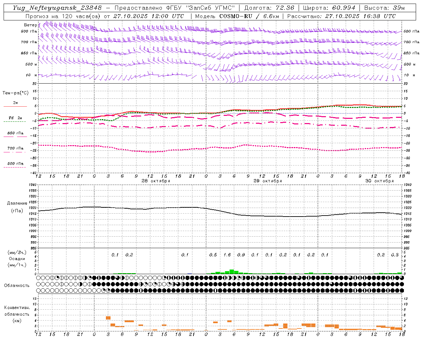Click the Высота: 39м value

(x=384, y=8)
